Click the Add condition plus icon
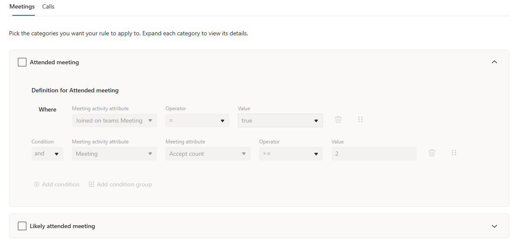 [37, 185]
